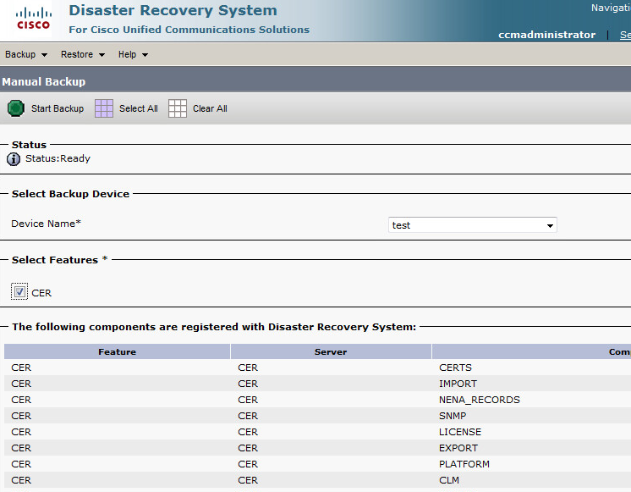
Task: Open the Help menu
Action: point(133,54)
